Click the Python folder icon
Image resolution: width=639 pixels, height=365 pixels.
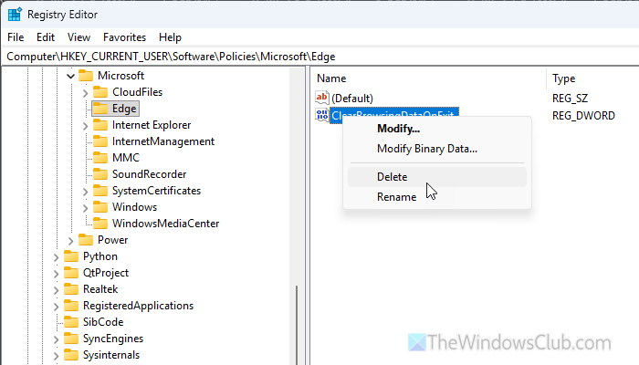coord(71,256)
